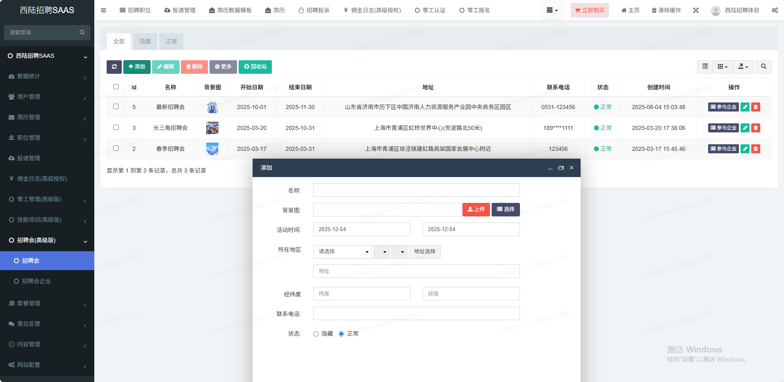Click the 长三角招聘会 background thumbnail
Viewport: 784px width, 382px height.
coord(212,128)
